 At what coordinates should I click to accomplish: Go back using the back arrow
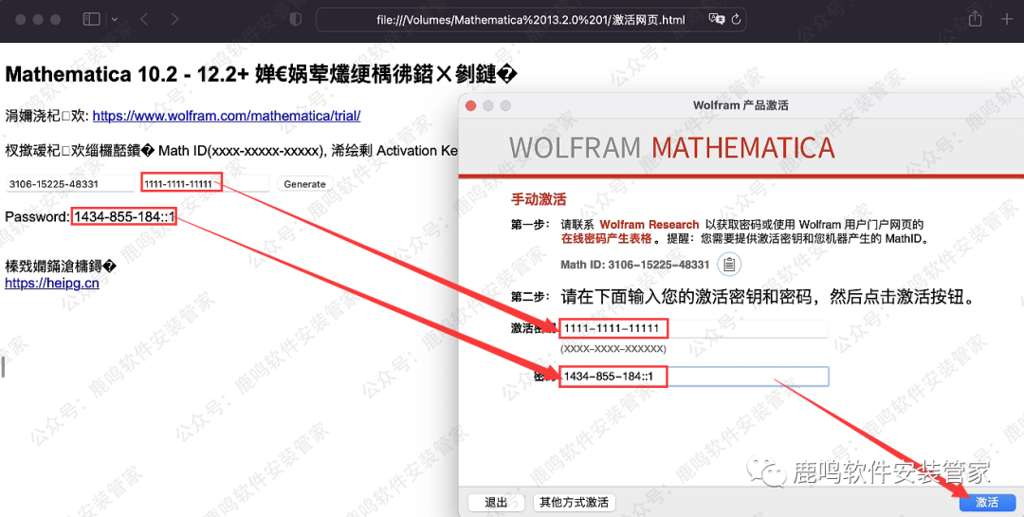point(144,19)
